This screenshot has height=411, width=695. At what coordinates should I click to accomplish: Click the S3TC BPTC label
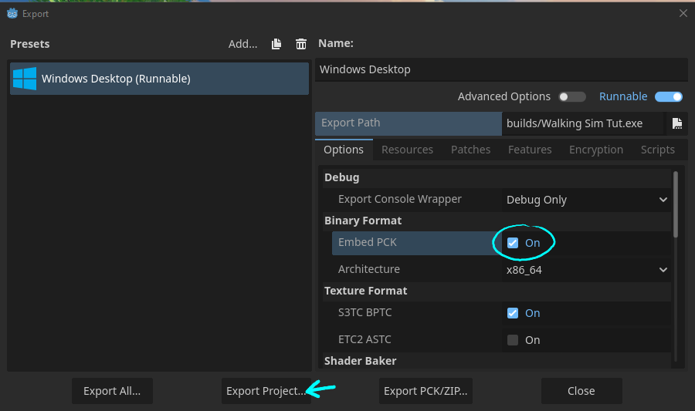pos(364,313)
